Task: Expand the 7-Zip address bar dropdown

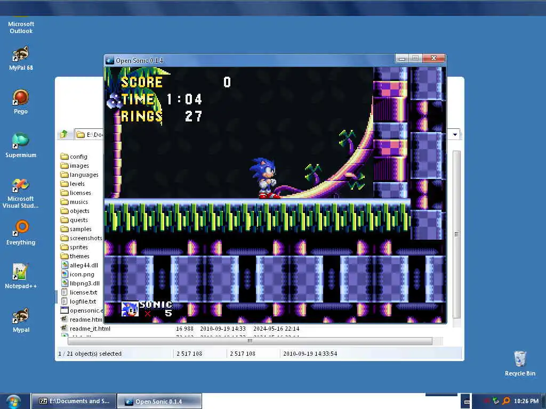Action: [455, 134]
